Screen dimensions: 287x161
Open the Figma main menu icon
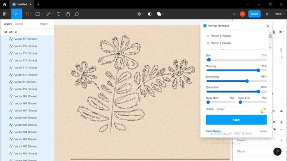tap(4, 14)
